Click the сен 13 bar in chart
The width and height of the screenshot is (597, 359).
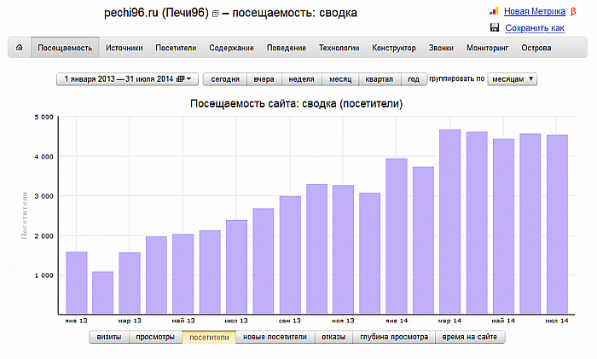tap(290, 255)
